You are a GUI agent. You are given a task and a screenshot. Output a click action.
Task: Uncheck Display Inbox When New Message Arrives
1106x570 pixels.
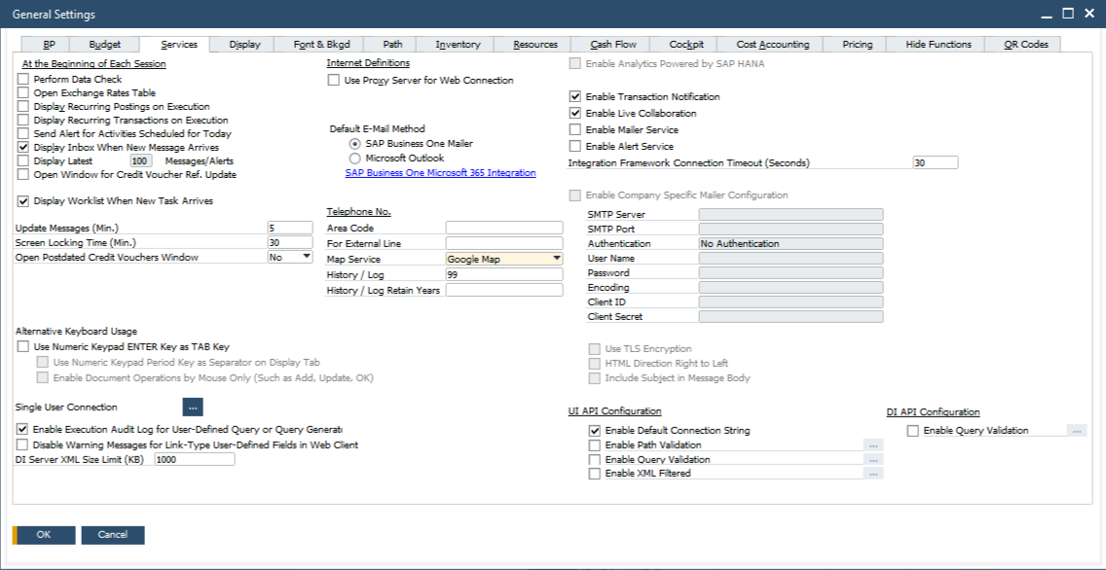[23, 147]
